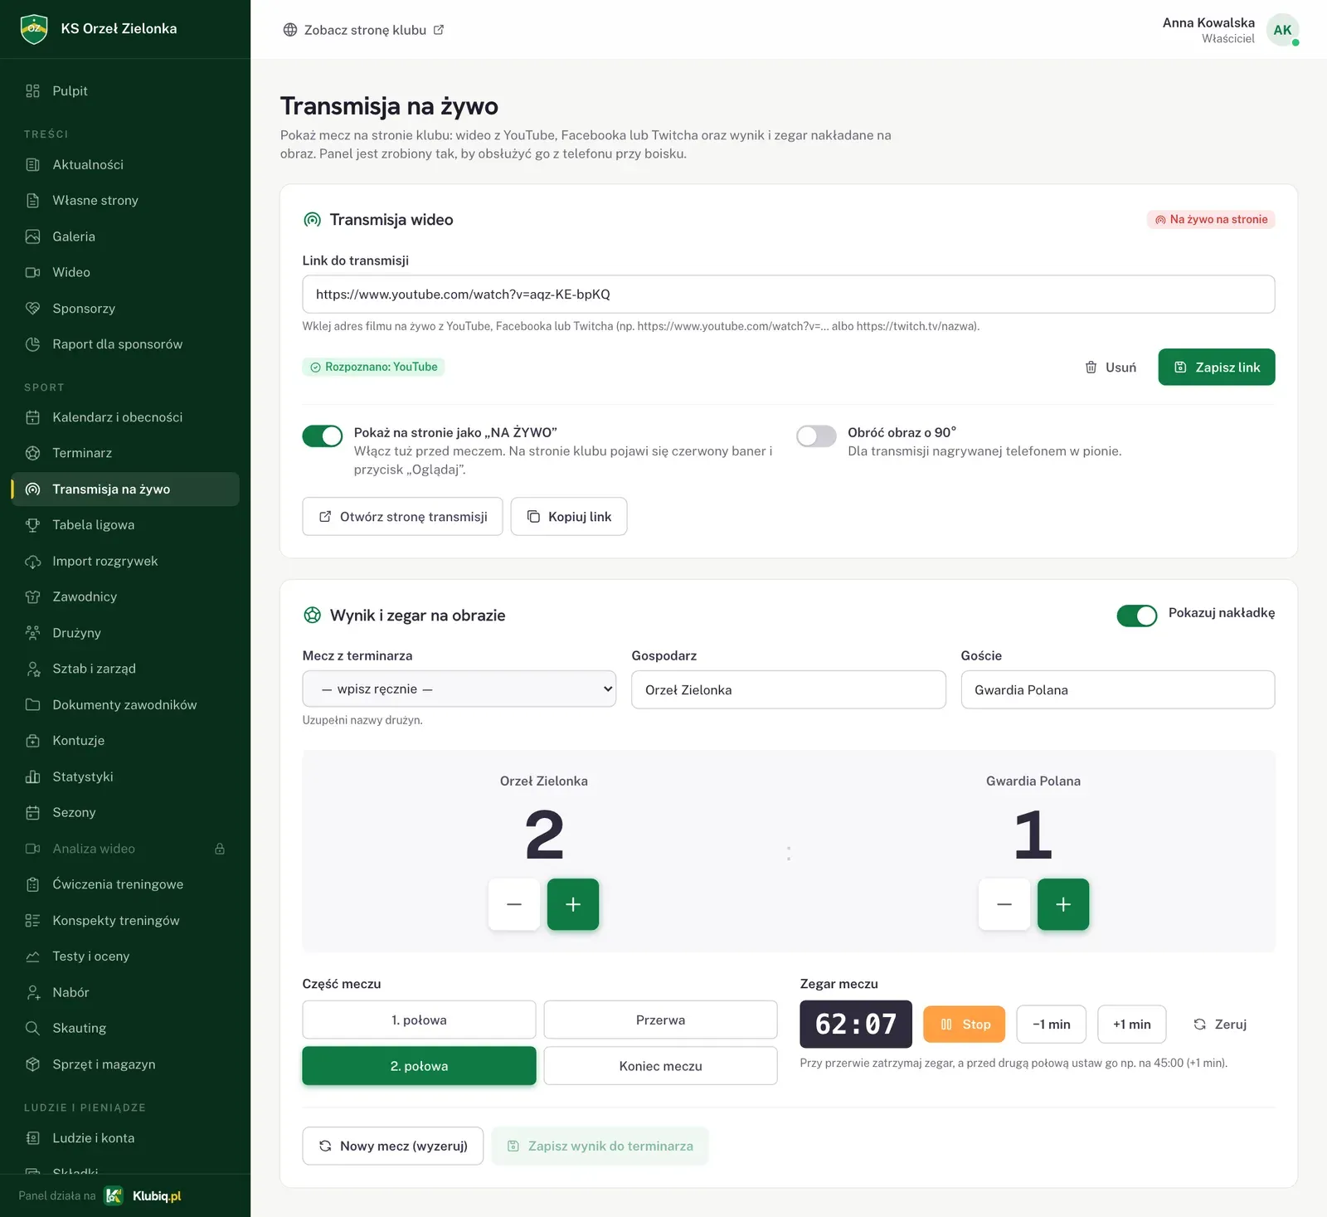Click the "−1 min" clock button
Viewport: 1327px width, 1217px height.
pos(1052,1025)
